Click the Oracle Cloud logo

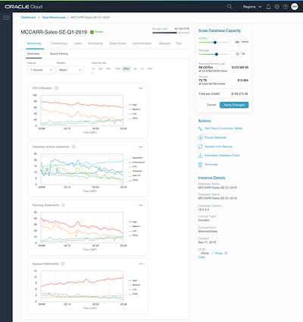pyautogui.click(x=23, y=7)
